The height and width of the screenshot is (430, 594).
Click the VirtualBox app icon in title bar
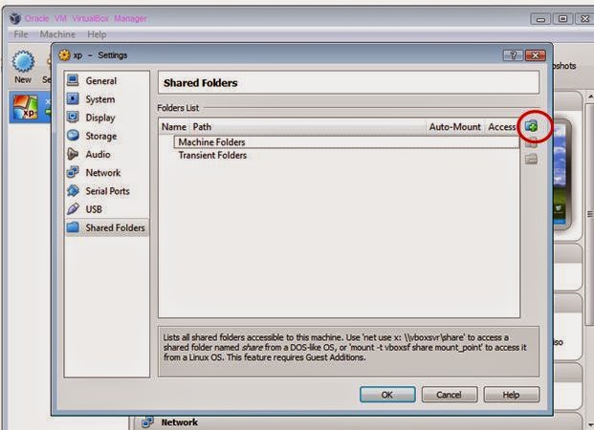15,18
